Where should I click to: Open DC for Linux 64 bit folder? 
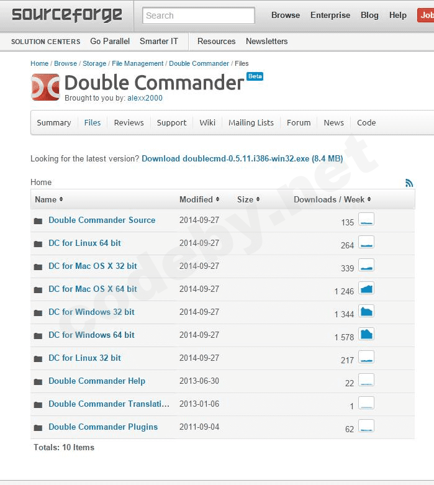[84, 243]
